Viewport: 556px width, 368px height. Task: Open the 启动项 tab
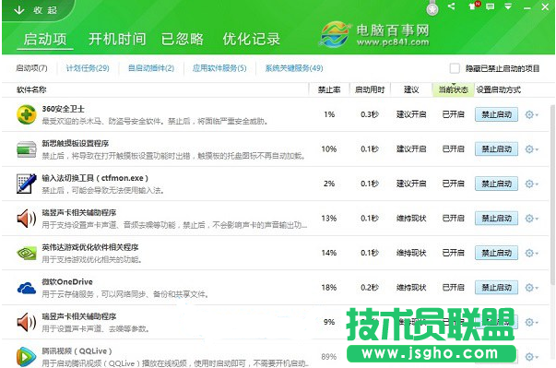[45, 39]
